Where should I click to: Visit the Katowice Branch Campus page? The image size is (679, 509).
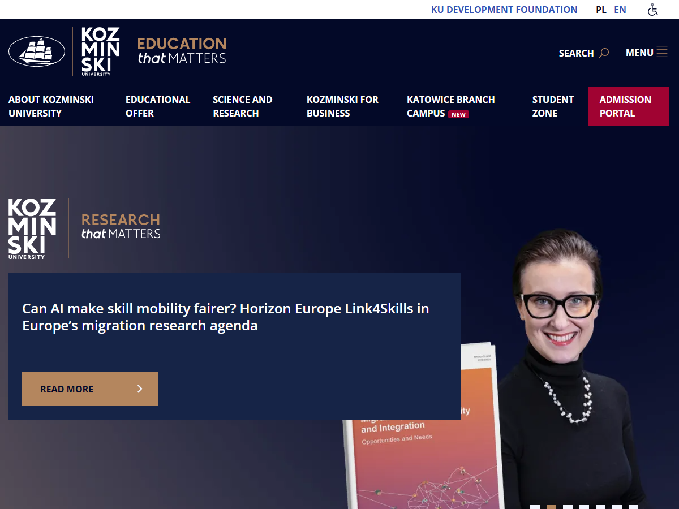[x=451, y=106]
